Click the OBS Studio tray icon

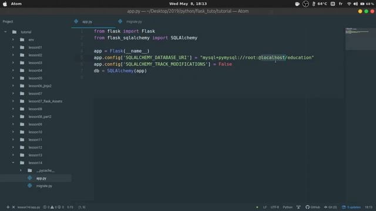click(x=305, y=4)
